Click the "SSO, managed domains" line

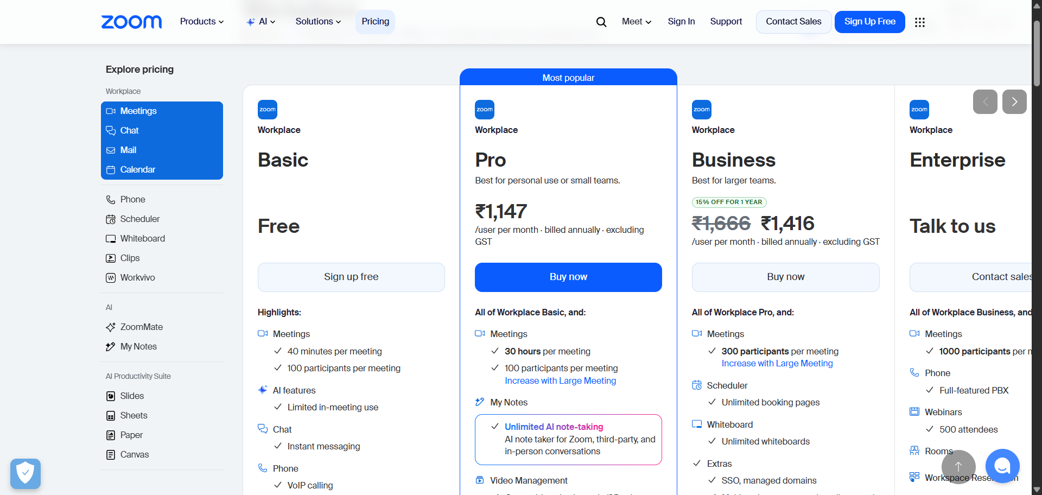(x=769, y=481)
